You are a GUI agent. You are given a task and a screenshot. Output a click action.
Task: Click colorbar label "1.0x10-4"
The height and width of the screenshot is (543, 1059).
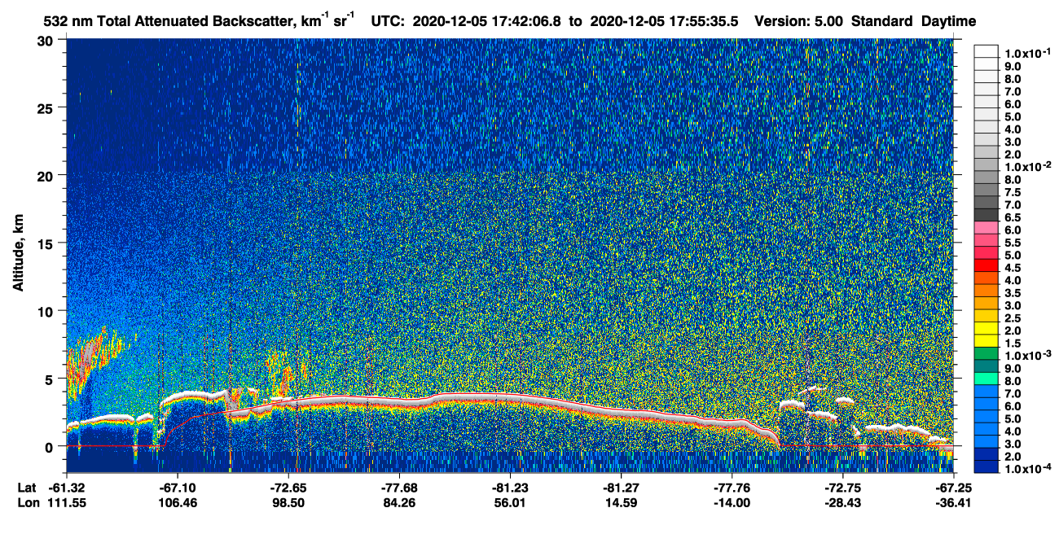pyautogui.click(x=1026, y=469)
